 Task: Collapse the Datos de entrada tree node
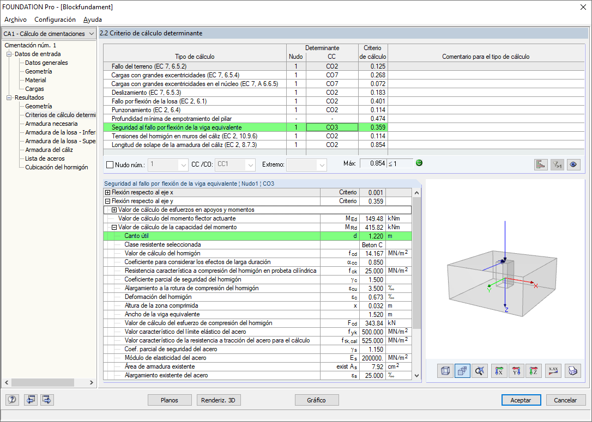tap(9, 54)
